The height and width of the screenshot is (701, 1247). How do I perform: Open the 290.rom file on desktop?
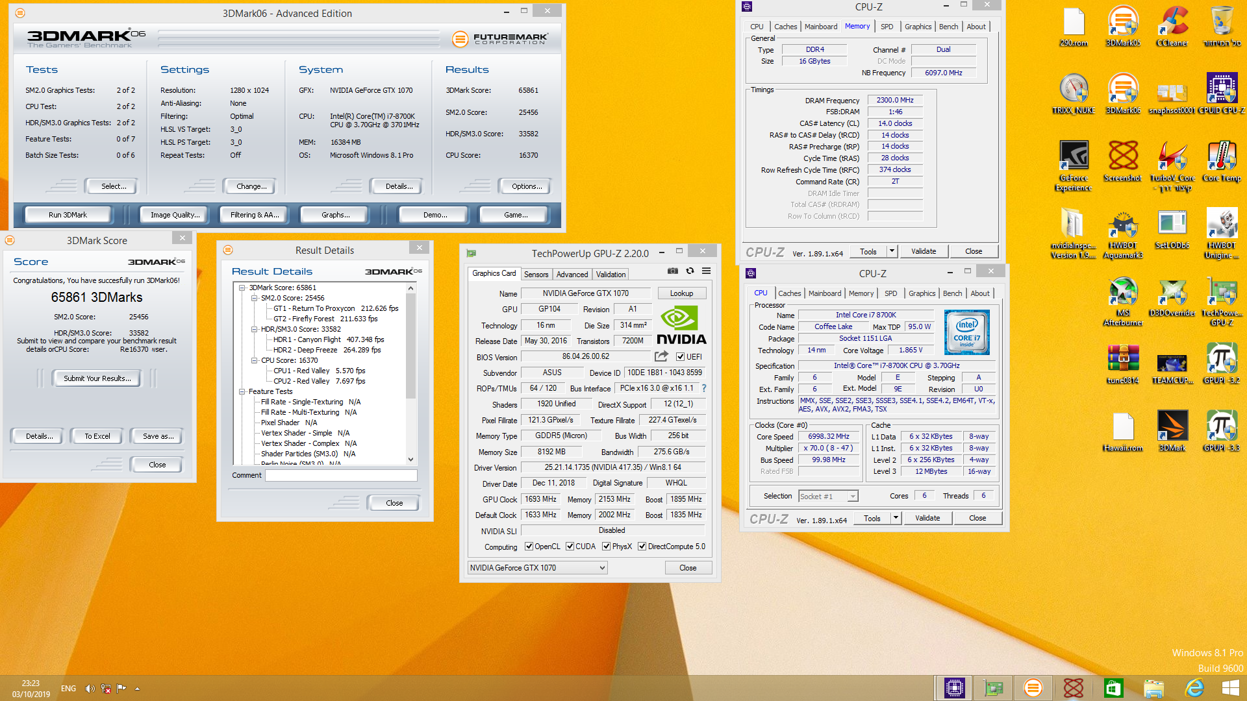1074,27
